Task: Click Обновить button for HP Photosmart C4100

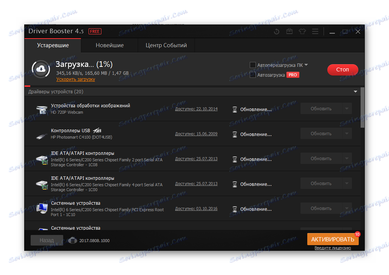Action: click(x=321, y=134)
